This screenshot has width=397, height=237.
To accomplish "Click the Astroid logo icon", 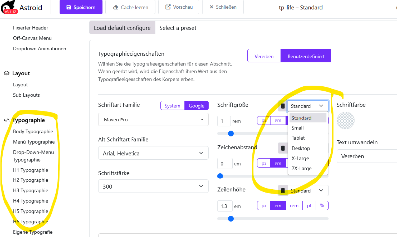I will coord(9,7).
